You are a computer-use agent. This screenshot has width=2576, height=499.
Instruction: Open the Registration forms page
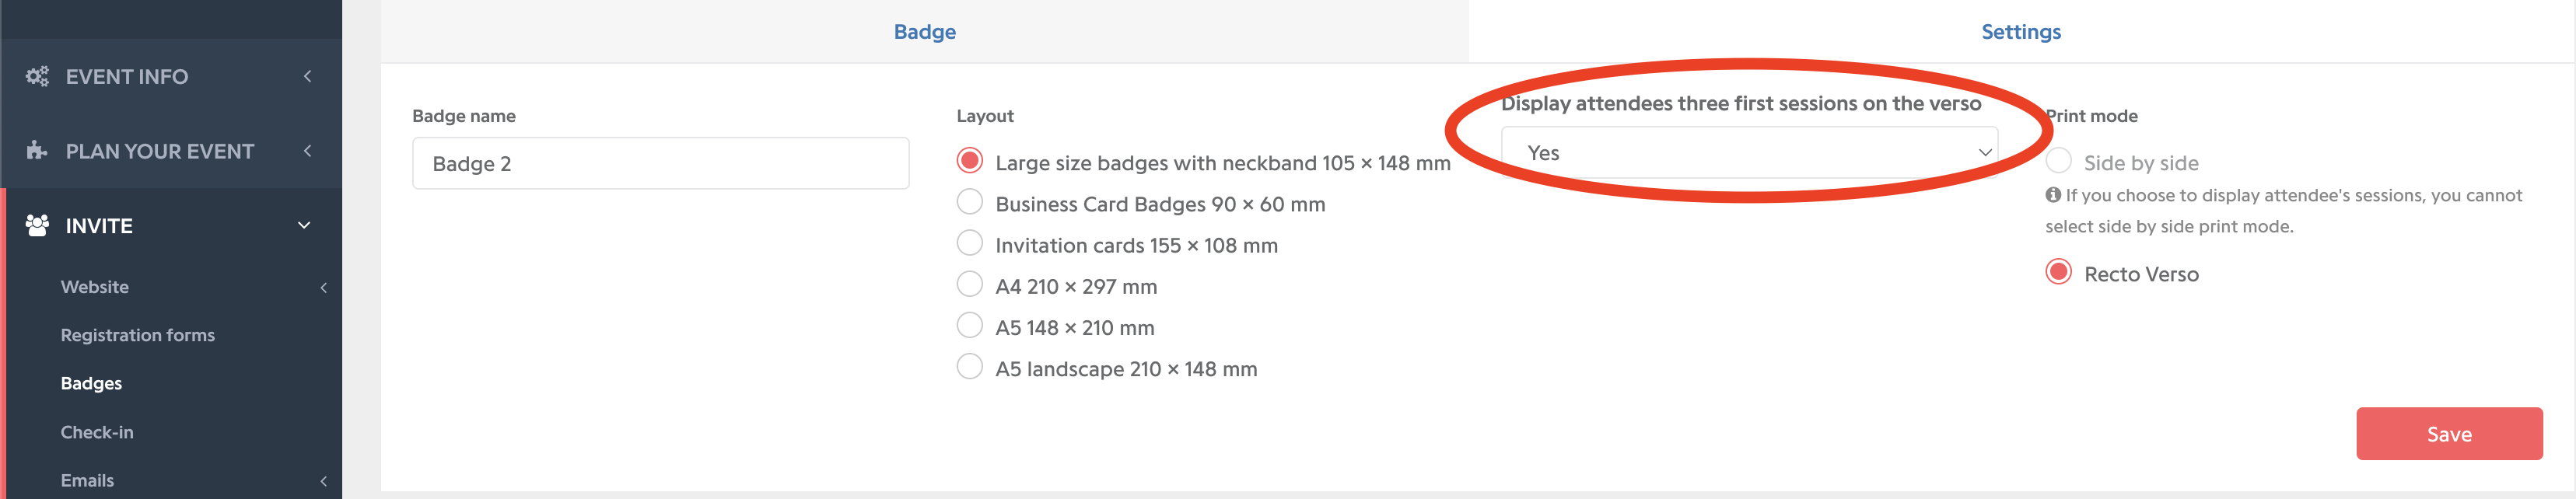click(x=137, y=334)
